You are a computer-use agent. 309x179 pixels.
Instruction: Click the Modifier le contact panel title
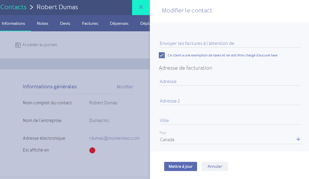coord(187,11)
